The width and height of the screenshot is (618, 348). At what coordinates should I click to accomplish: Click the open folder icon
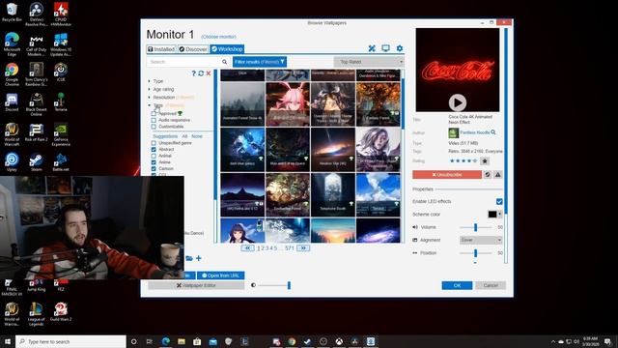pos(189,258)
